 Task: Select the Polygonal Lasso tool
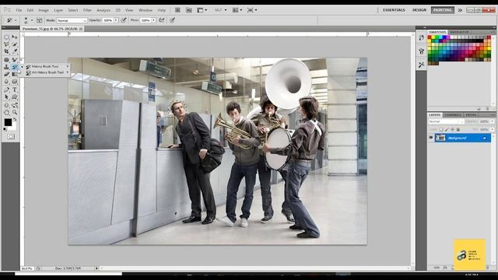(x=6, y=44)
